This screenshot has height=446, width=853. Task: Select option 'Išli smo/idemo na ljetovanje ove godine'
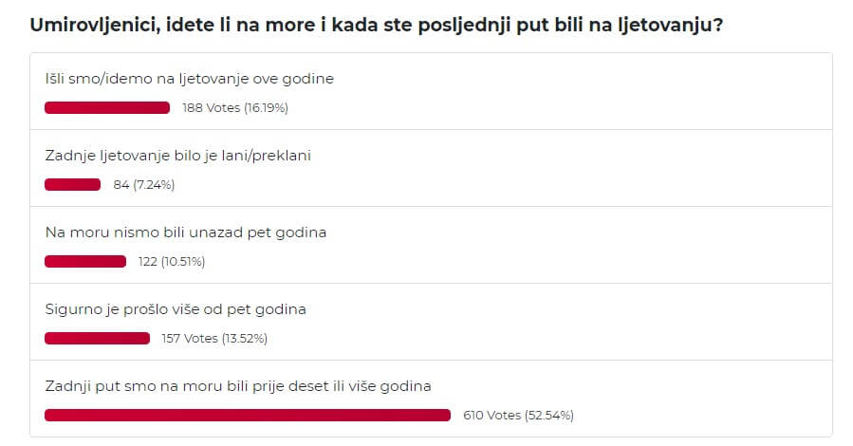[190, 79]
